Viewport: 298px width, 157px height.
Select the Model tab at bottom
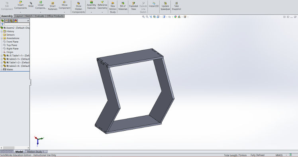click(19, 152)
